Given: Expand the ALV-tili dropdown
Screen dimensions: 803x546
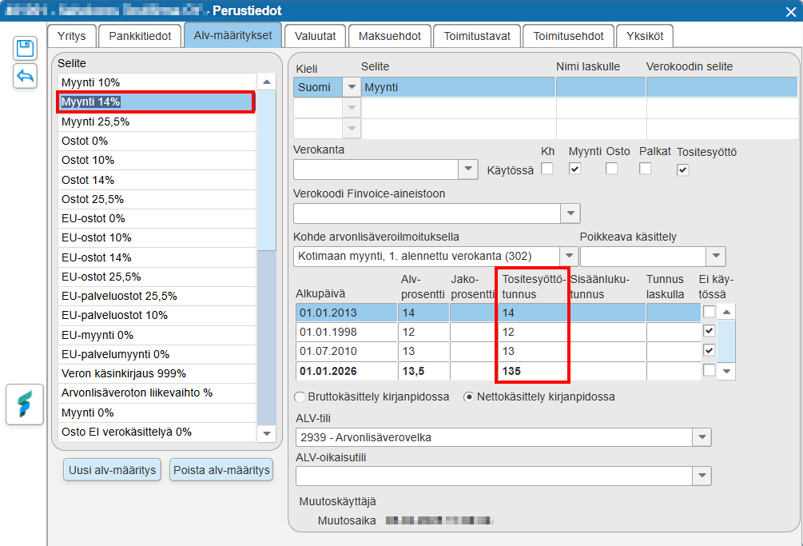Looking at the screenshot, I should click(702, 437).
